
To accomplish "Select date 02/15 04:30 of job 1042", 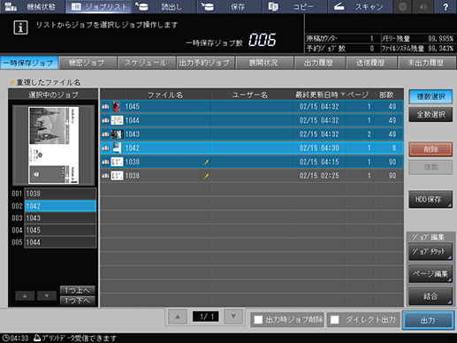I will coord(319,148).
